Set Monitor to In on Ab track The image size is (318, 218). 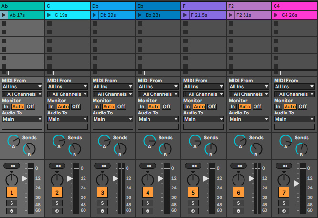coord(6,106)
